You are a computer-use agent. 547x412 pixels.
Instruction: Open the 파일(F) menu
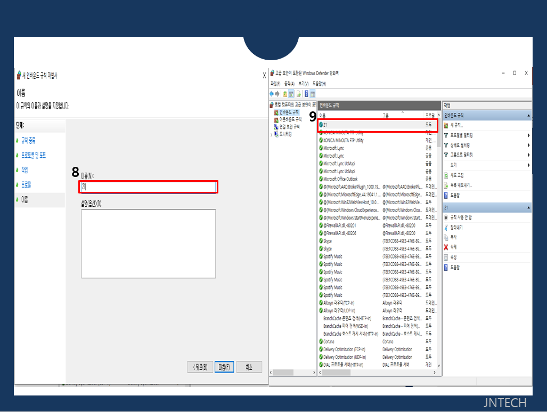[x=275, y=84]
